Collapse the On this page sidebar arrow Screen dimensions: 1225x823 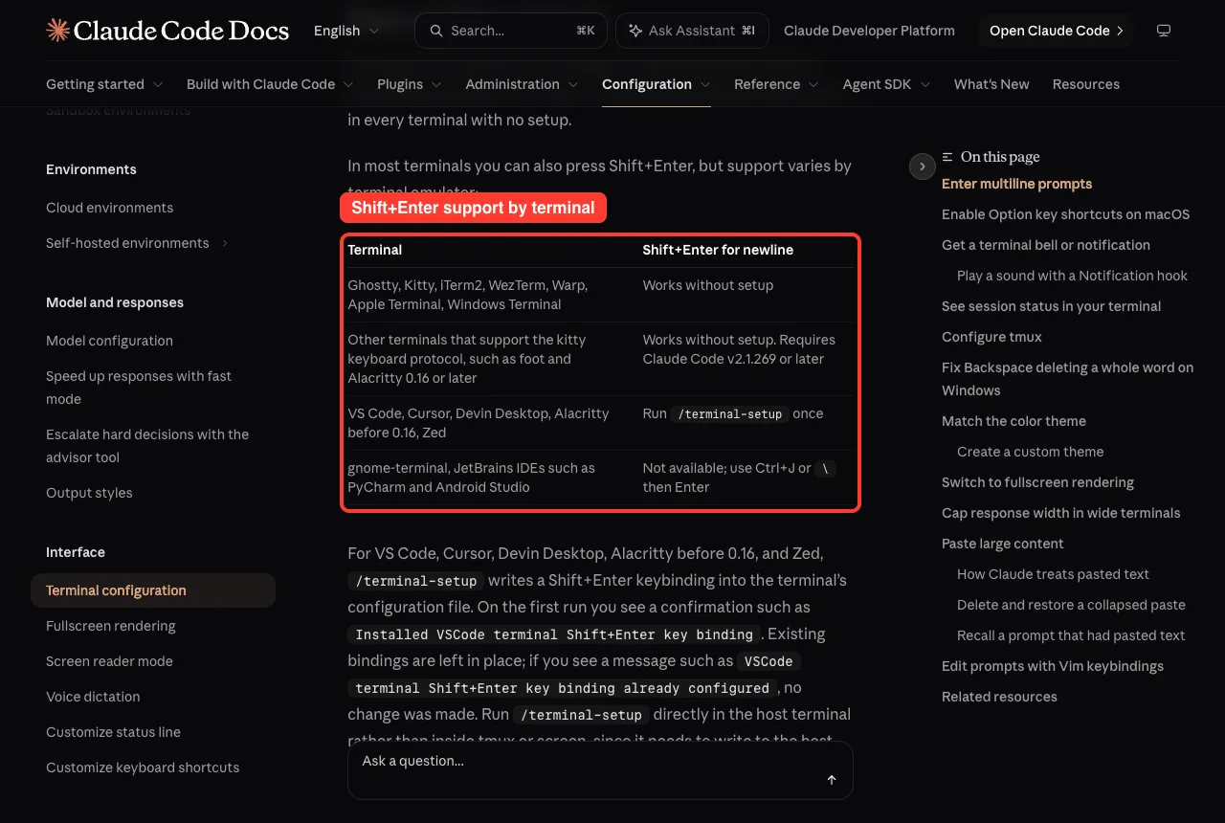(922, 167)
